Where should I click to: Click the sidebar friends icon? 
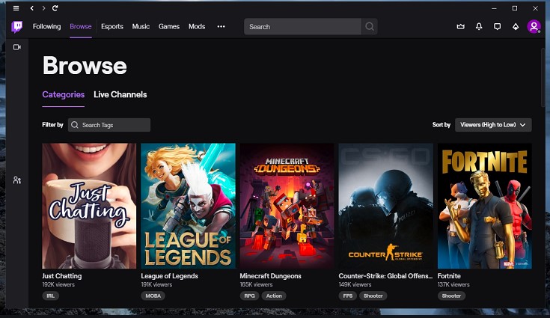(x=16, y=180)
